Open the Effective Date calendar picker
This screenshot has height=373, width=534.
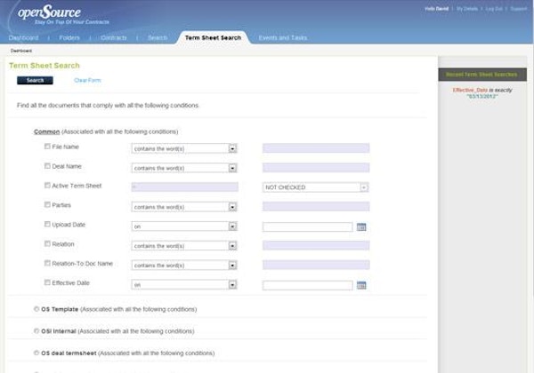point(361,285)
